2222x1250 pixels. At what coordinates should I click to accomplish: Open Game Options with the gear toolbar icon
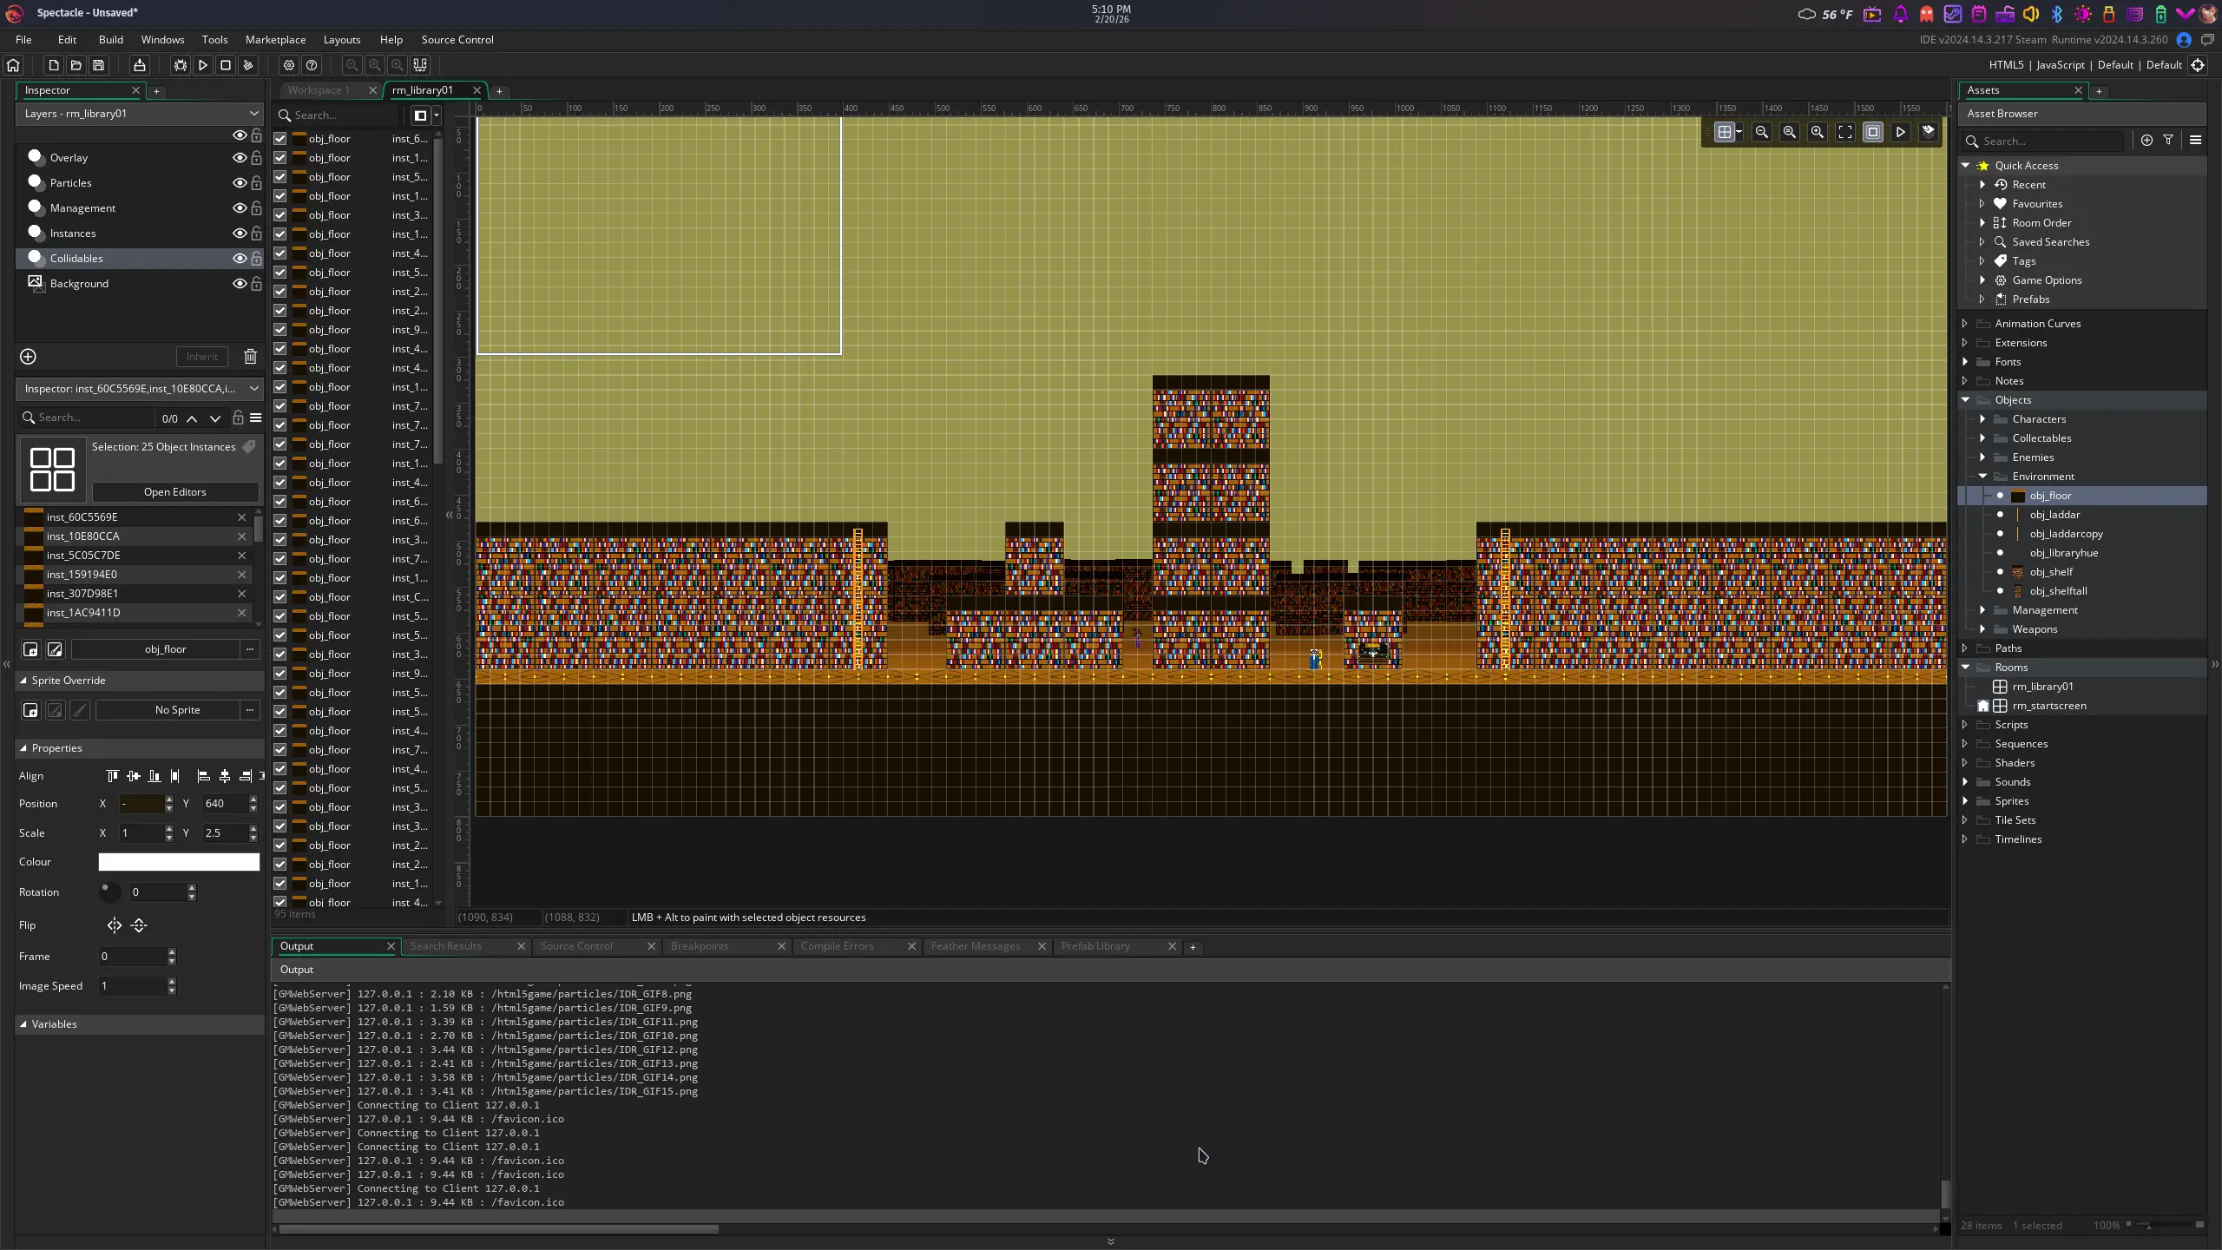click(289, 65)
